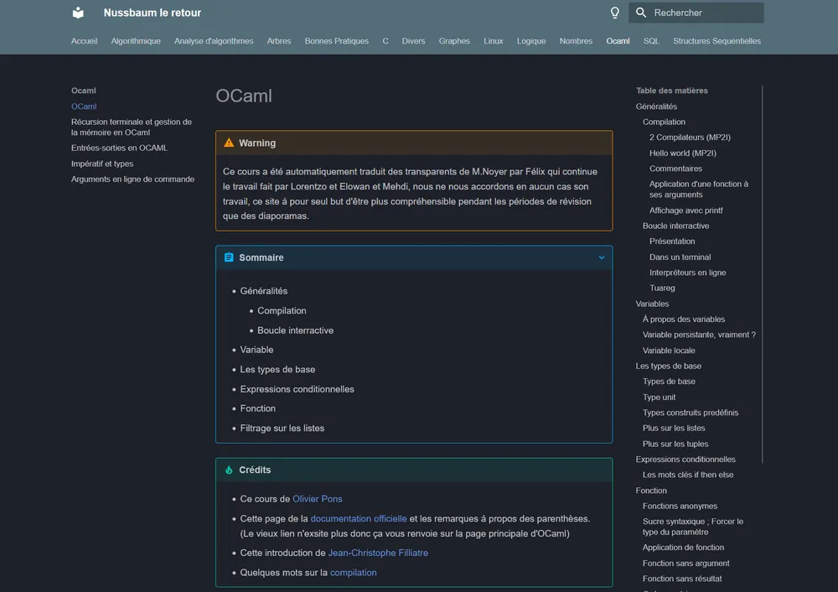
Task: Open the Algorithmique tab
Action: (x=136, y=41)
